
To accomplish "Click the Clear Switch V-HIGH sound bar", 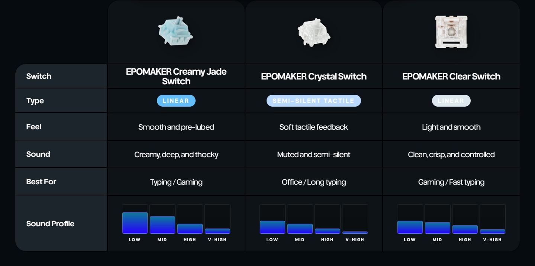I will pos(493,231).
